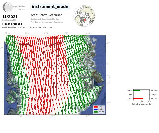Click the 11/2021 date heading
The width and height of the screenshot is (159, 133).
point(10,17)
